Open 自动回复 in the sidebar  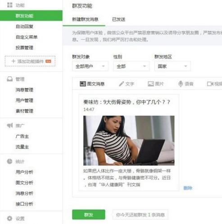(x=24, y=27)
